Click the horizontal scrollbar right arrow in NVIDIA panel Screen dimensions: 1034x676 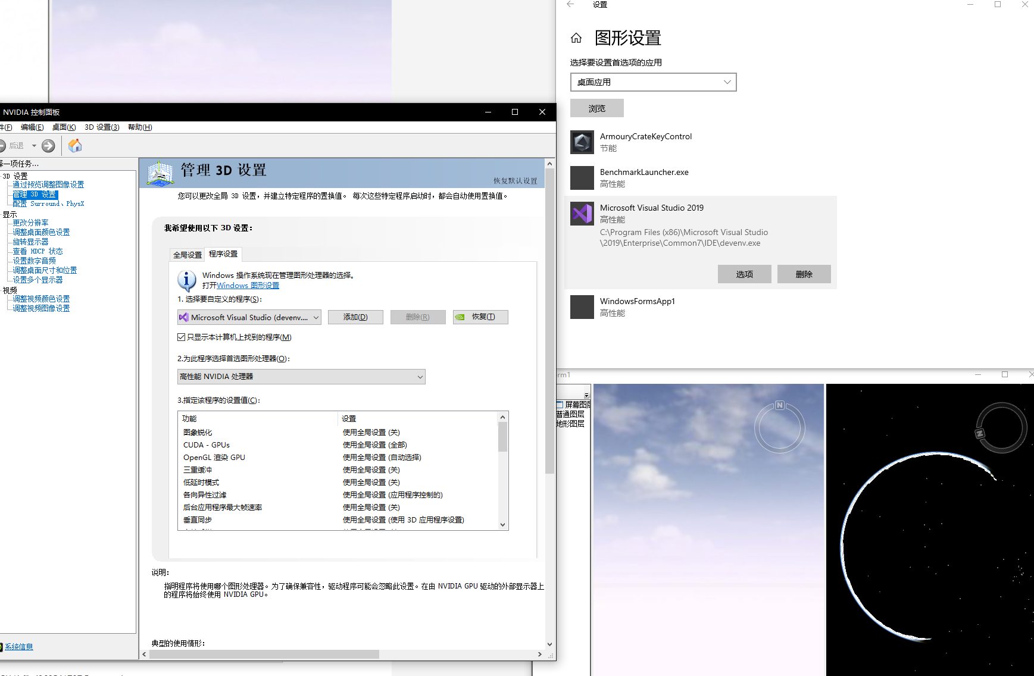540,654
